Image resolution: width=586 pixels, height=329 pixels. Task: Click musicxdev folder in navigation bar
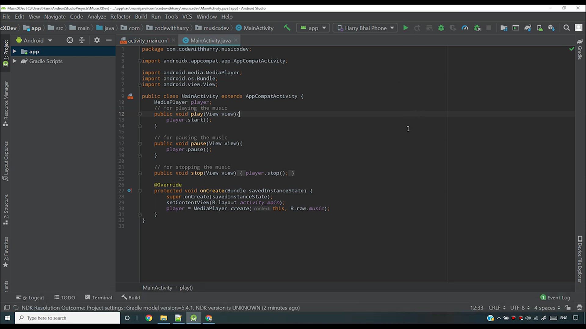click(x=212, y=28)
